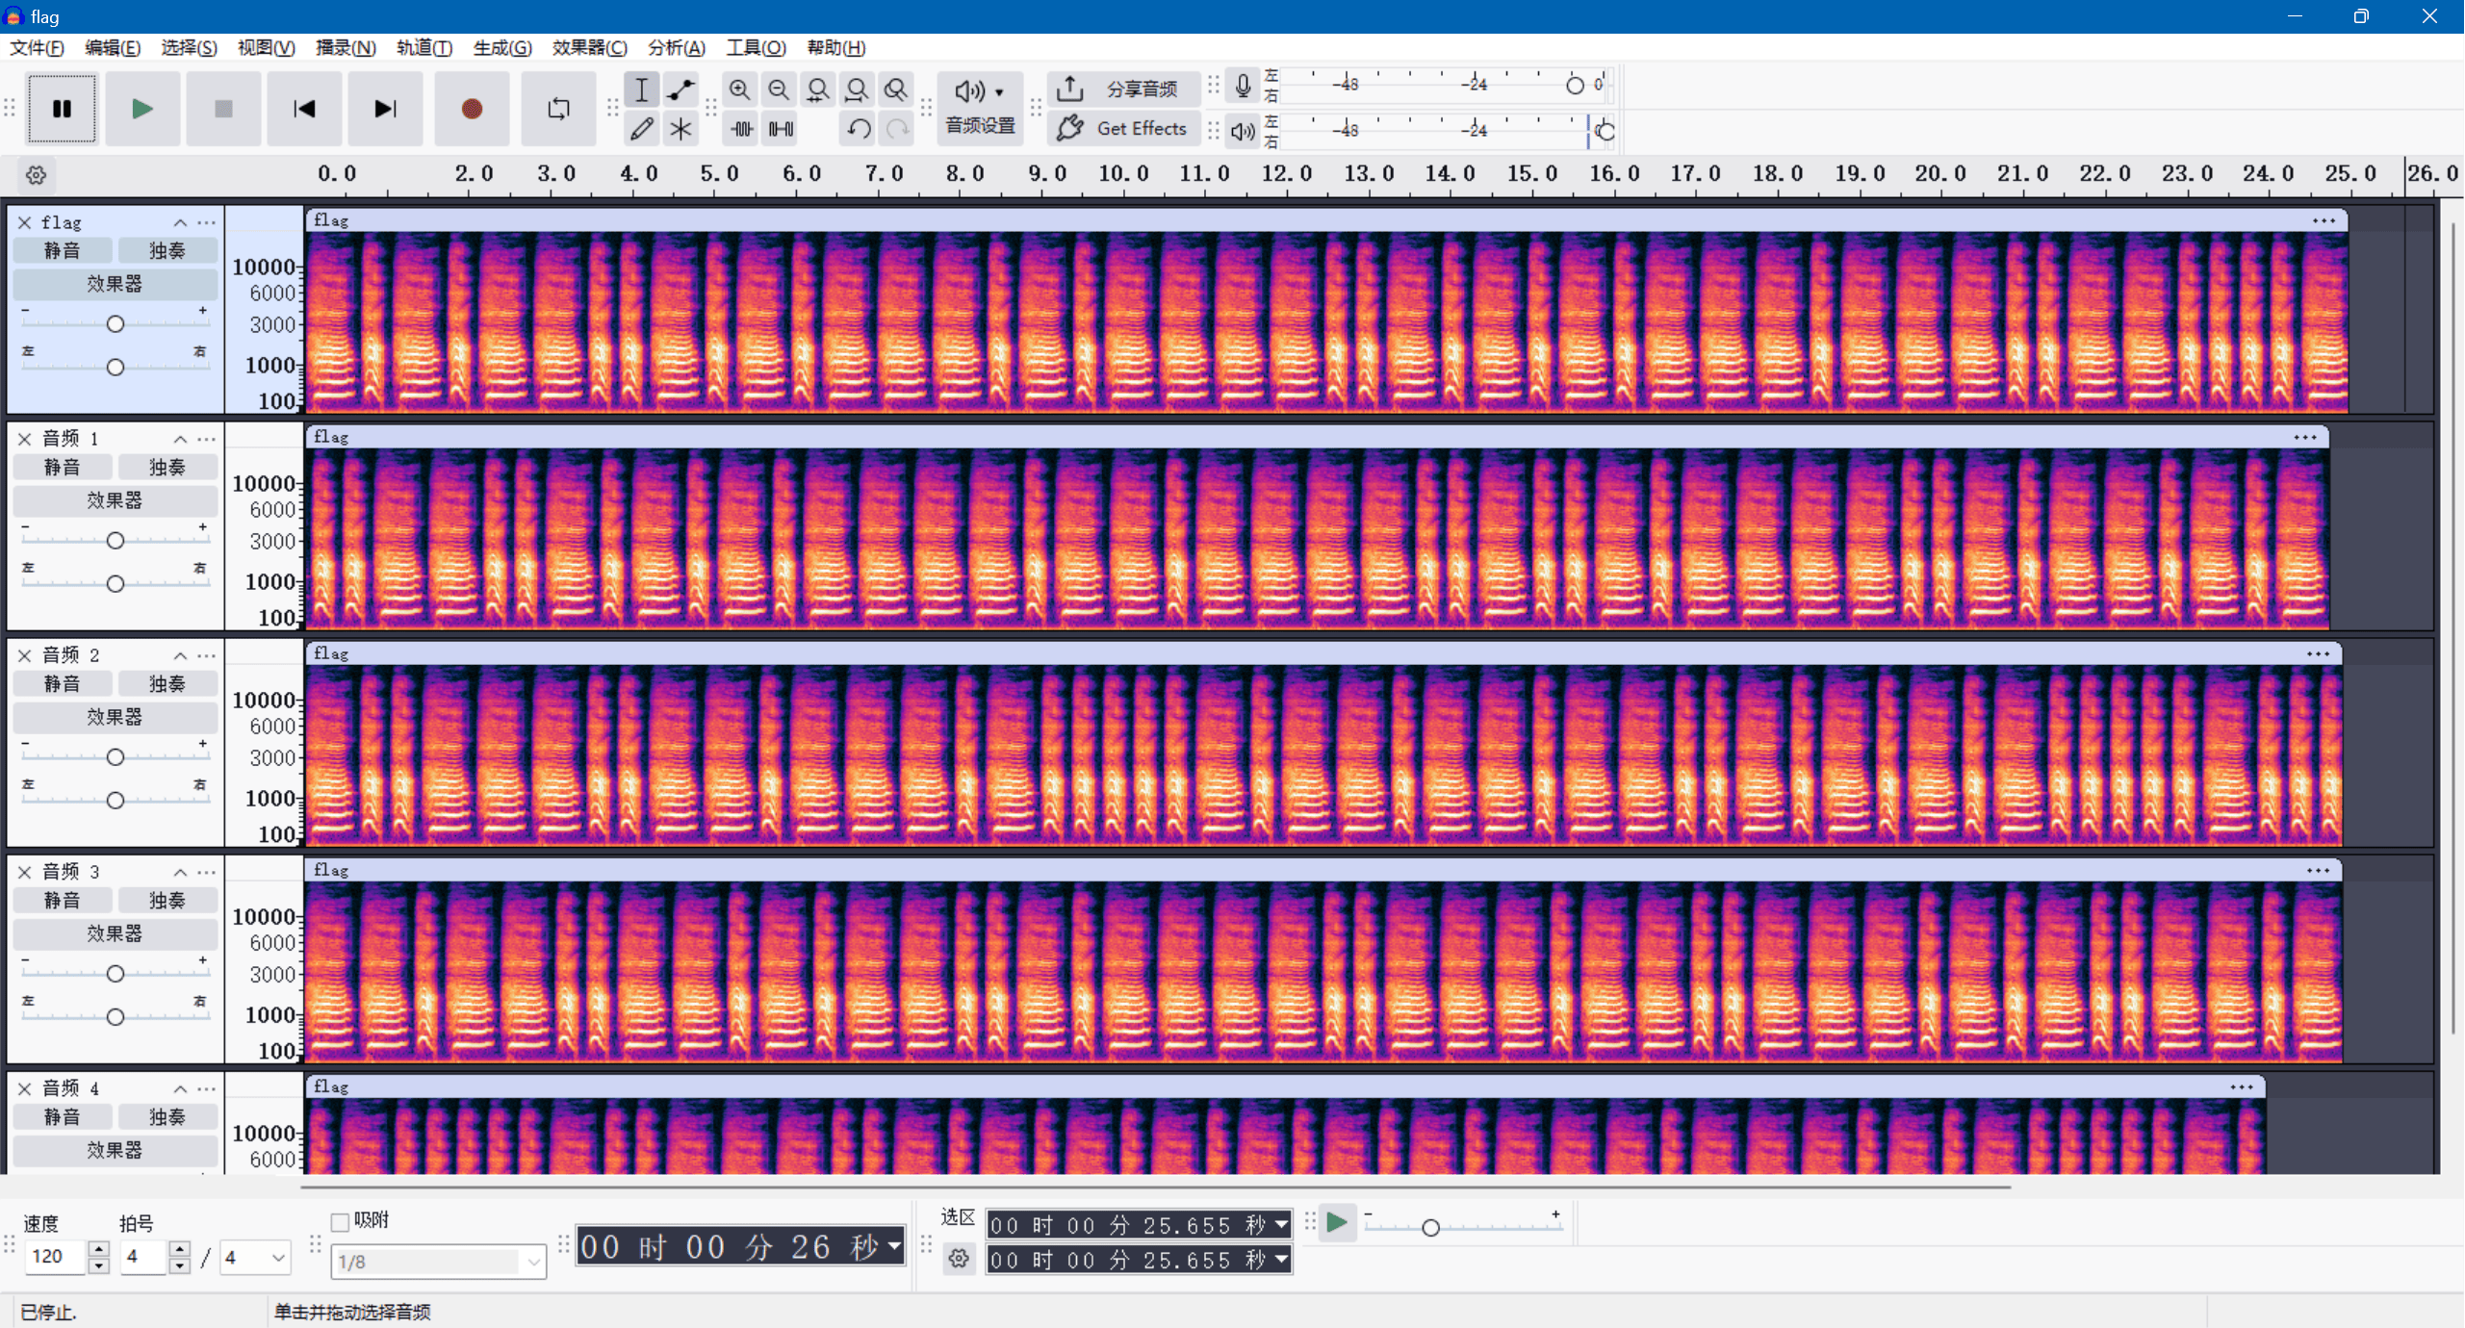
Task: Open 效果器 for the 音频 3 track
Action: (115, 933)
